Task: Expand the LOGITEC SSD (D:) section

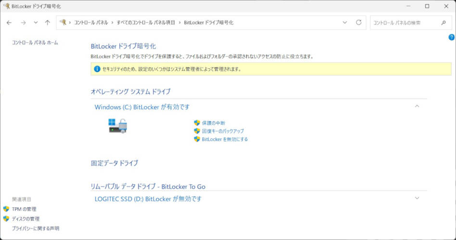Action: click(x=417, y=198)
